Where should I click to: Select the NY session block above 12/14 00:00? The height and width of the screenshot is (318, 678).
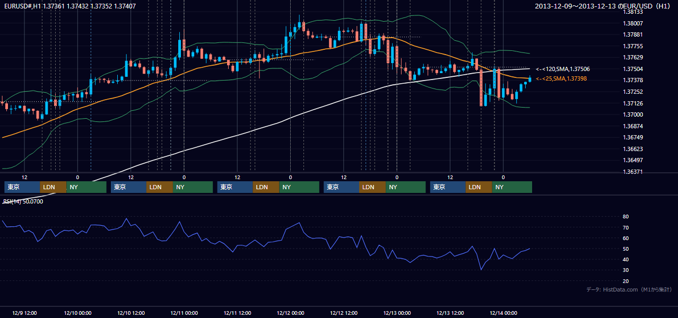(512, 187)
